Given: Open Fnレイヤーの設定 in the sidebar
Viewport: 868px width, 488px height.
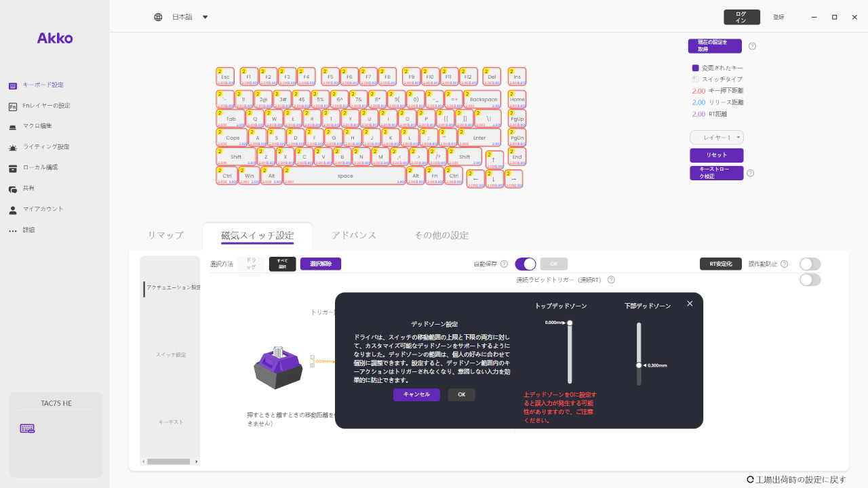Looking at the screenshot, I should click(46, 106).
